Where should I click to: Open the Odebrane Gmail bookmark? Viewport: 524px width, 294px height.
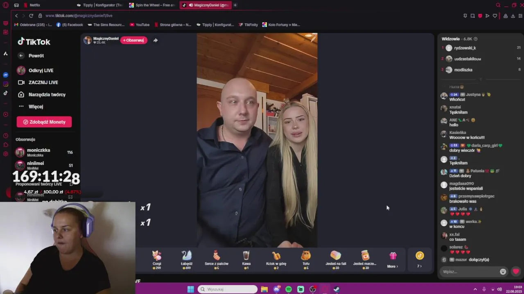[33, 24]
